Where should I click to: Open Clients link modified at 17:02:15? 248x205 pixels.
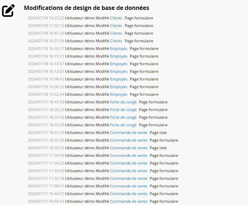116,26
